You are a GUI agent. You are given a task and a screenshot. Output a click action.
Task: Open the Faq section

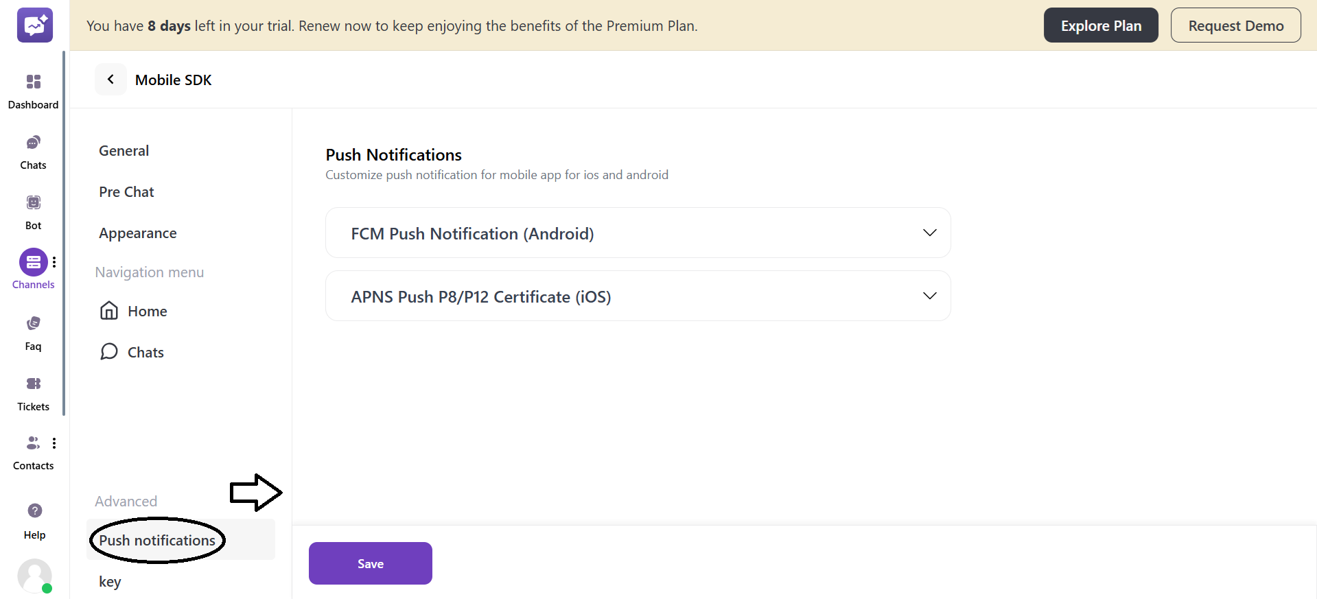click(33, 331)
